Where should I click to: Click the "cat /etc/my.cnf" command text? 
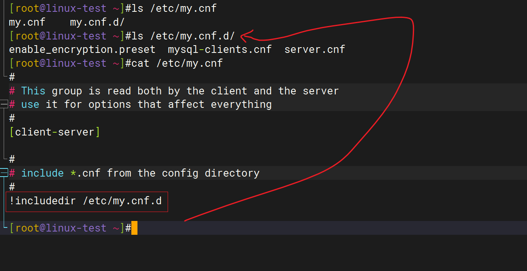pos(177,63)
